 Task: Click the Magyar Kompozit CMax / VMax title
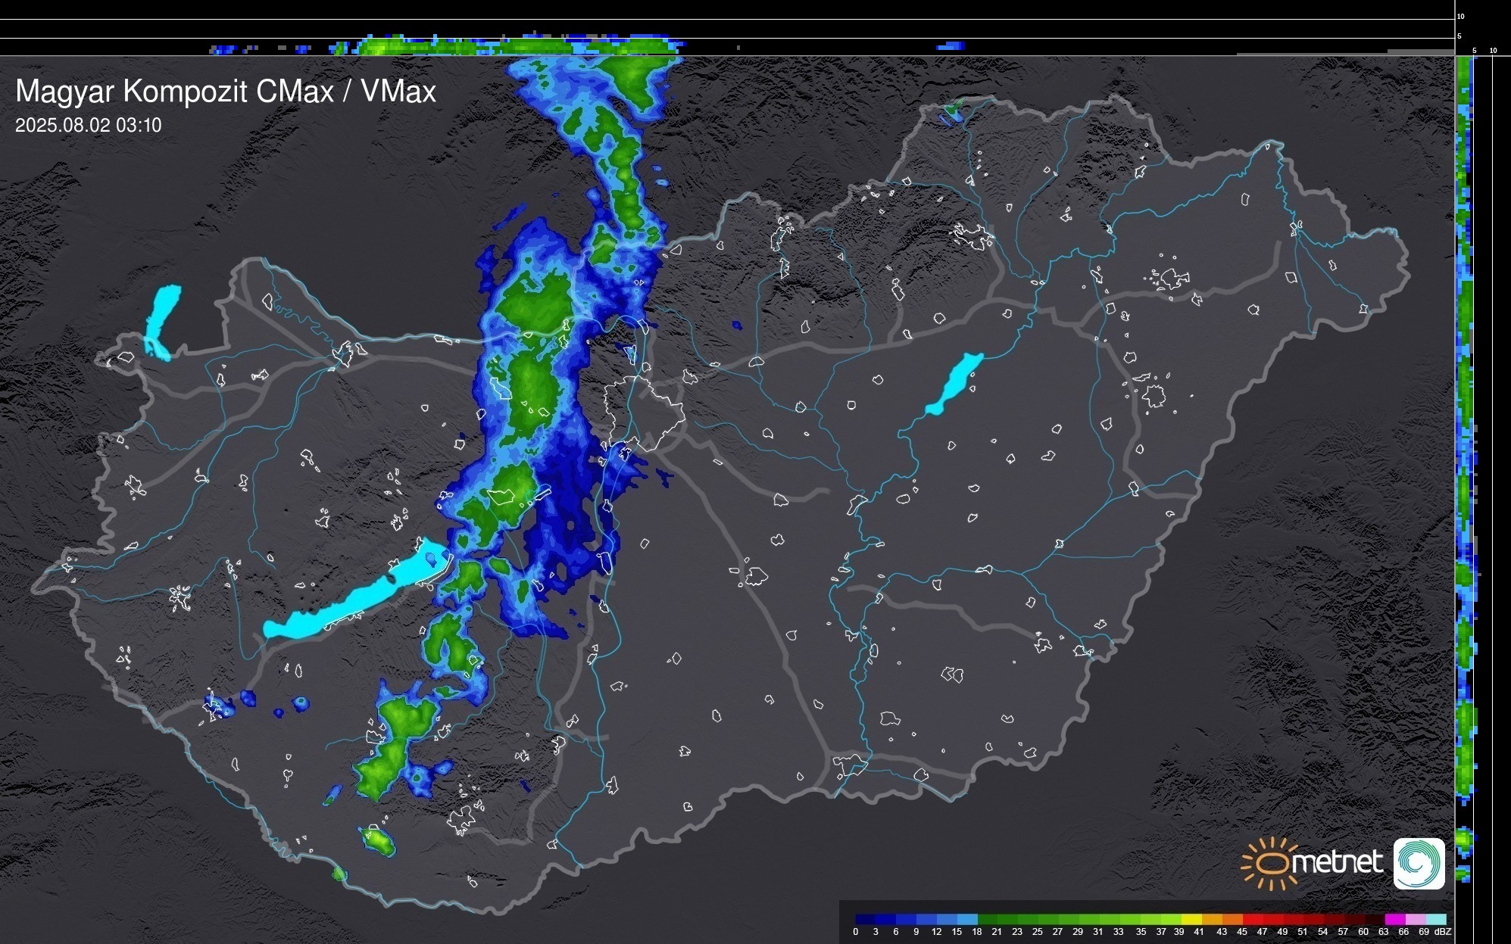[x=226, y=92]
